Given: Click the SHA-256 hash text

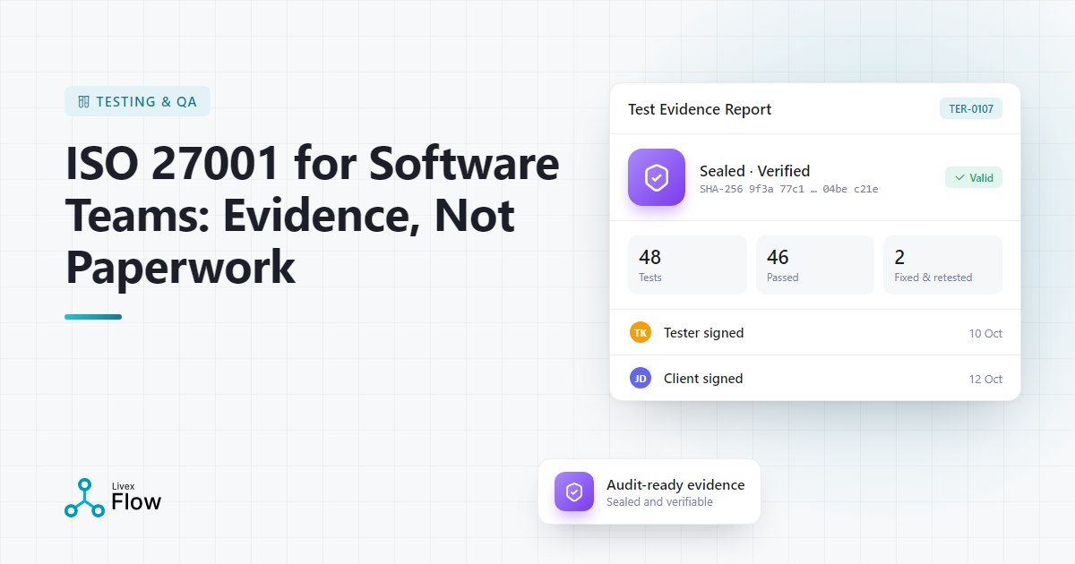Looking at the screenshot, I should tap(789, 189).
